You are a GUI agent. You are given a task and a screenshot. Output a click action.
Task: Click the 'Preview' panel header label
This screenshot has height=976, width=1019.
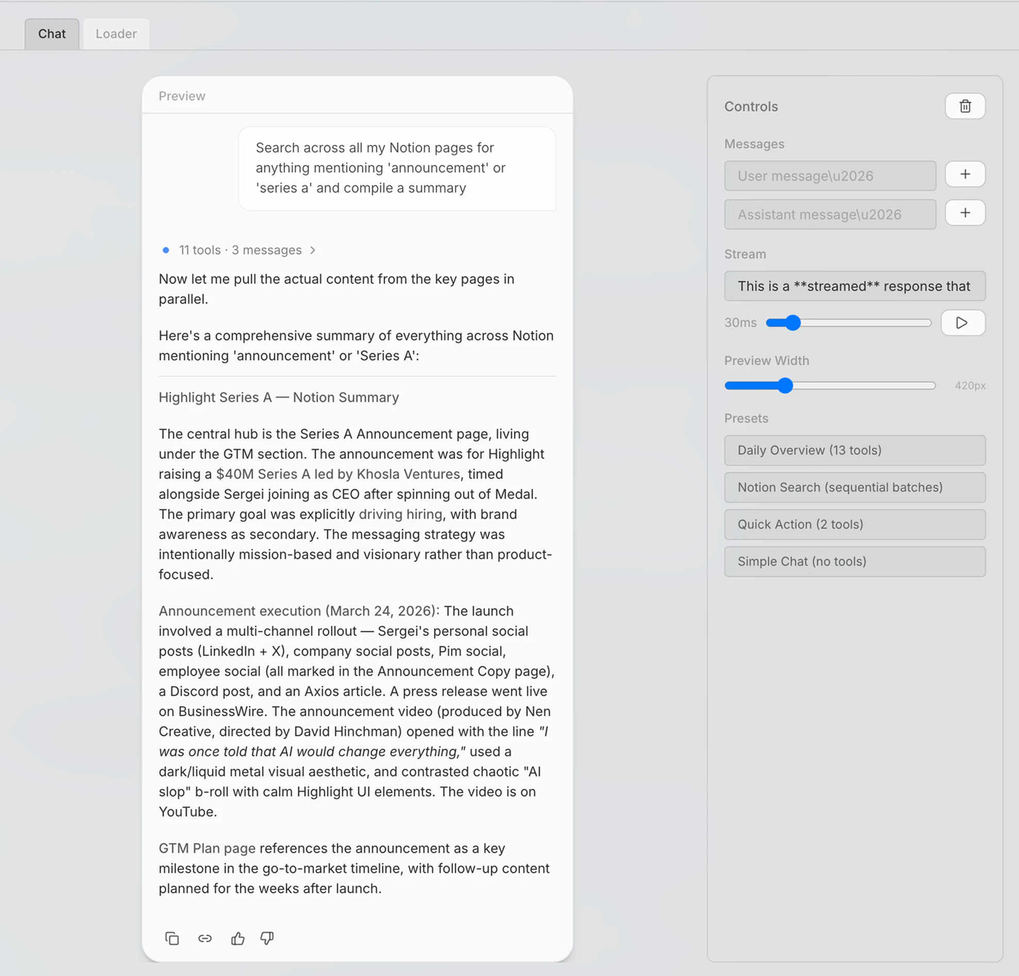[182, 96]
